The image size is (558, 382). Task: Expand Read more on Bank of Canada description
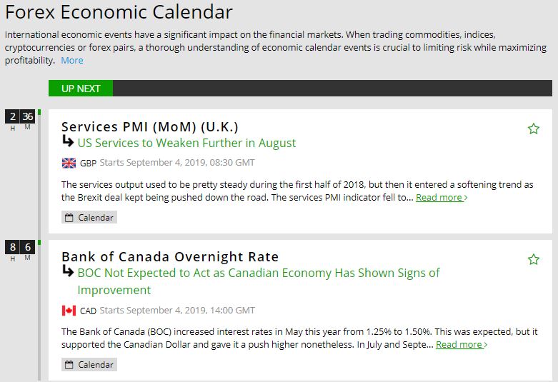click(462, 344)
